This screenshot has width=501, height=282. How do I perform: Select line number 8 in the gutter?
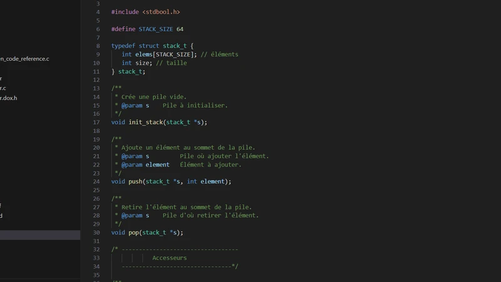(x=98, y=46)
